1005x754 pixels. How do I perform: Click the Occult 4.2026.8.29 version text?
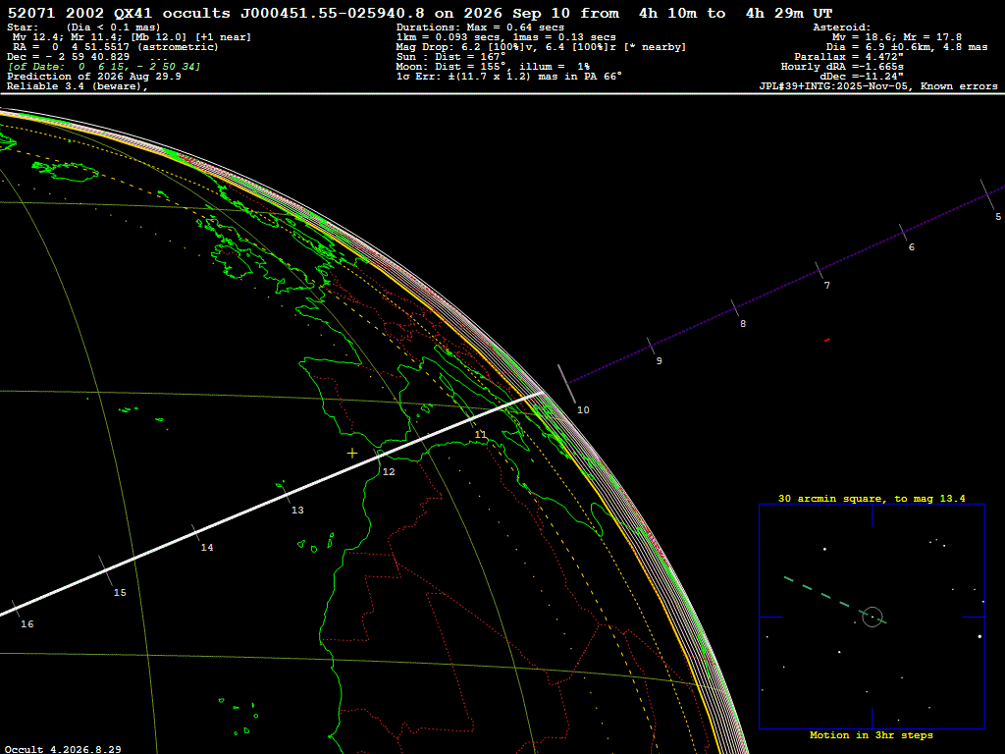63,749
